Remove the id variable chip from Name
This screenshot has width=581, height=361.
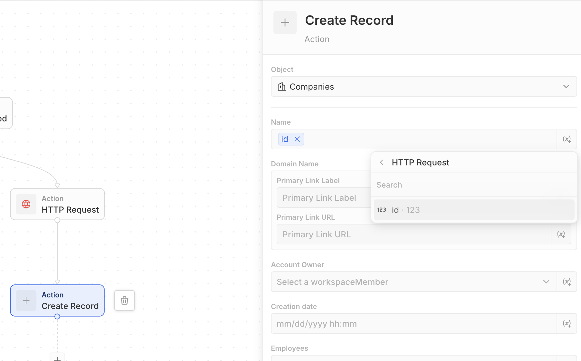[x=297, y=139]
